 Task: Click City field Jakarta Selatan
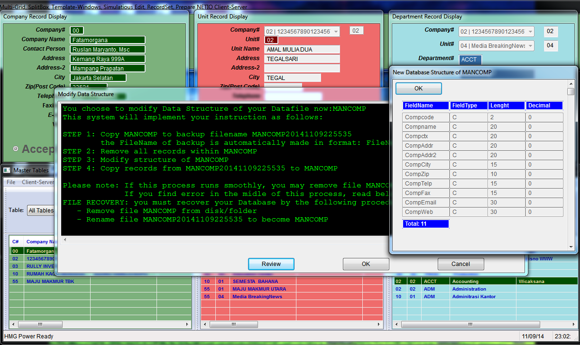[x=98, y=78]
